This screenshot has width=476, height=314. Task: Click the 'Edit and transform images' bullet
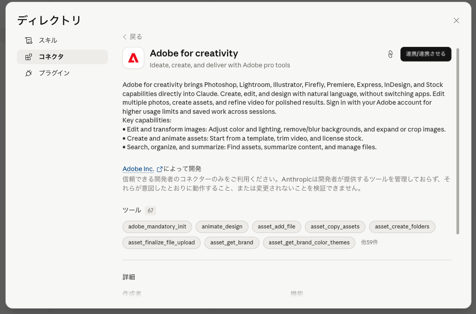(284, 129)
